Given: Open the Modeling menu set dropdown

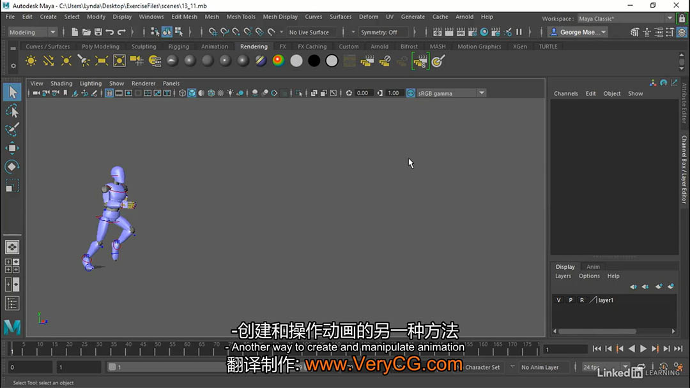Looking at the screenshot, I should [32, 32].
